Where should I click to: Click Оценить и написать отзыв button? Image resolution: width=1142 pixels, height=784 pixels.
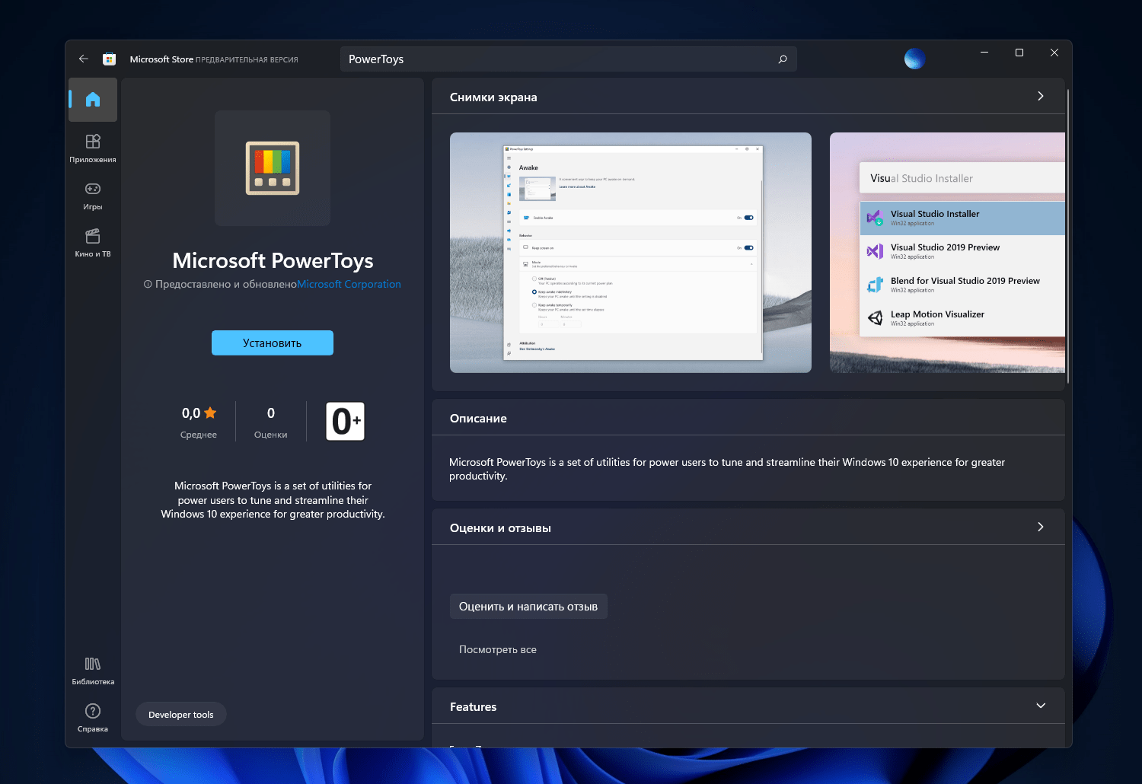click(528, 607)
